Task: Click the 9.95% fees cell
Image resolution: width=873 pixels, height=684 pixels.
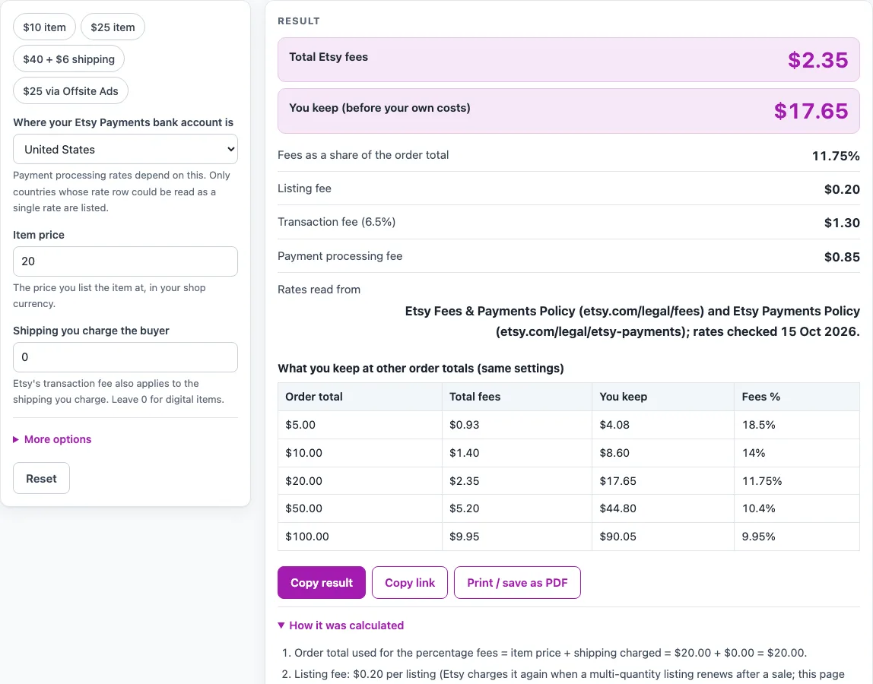Action: click(797, 537)
